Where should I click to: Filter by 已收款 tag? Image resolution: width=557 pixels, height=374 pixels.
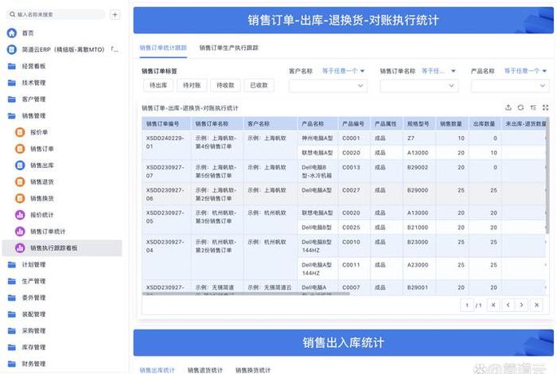[259, 85]
